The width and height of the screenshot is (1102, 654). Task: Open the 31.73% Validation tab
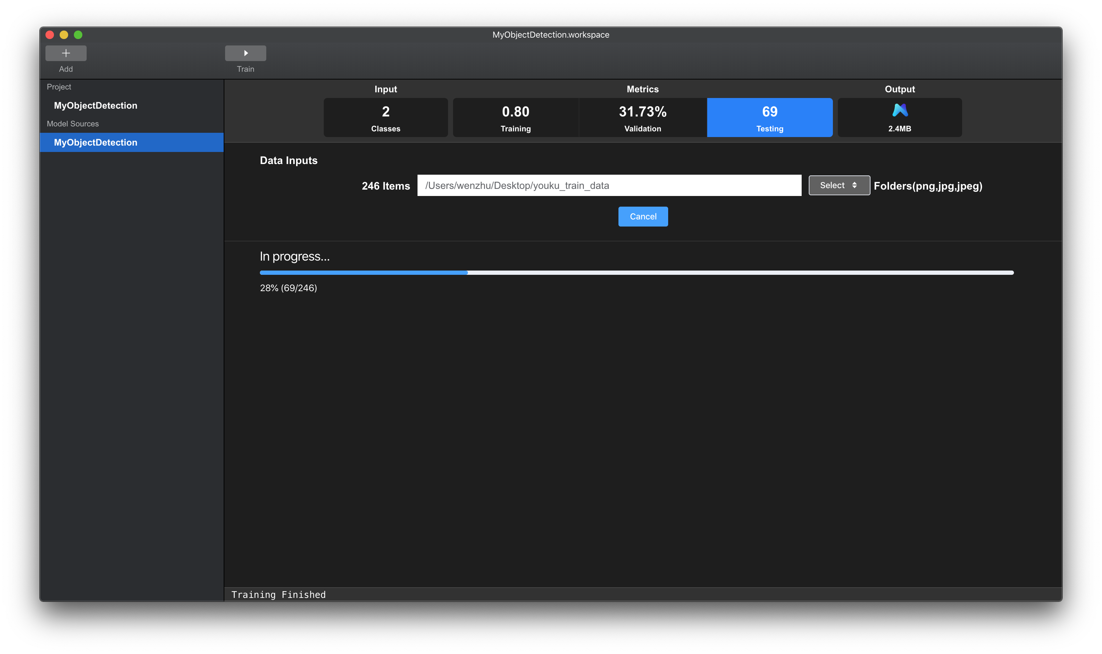click(x=643, y=118)
